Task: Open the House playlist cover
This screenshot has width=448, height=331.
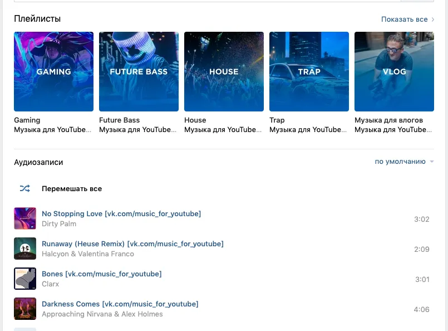Action: (x=224, y=71)
